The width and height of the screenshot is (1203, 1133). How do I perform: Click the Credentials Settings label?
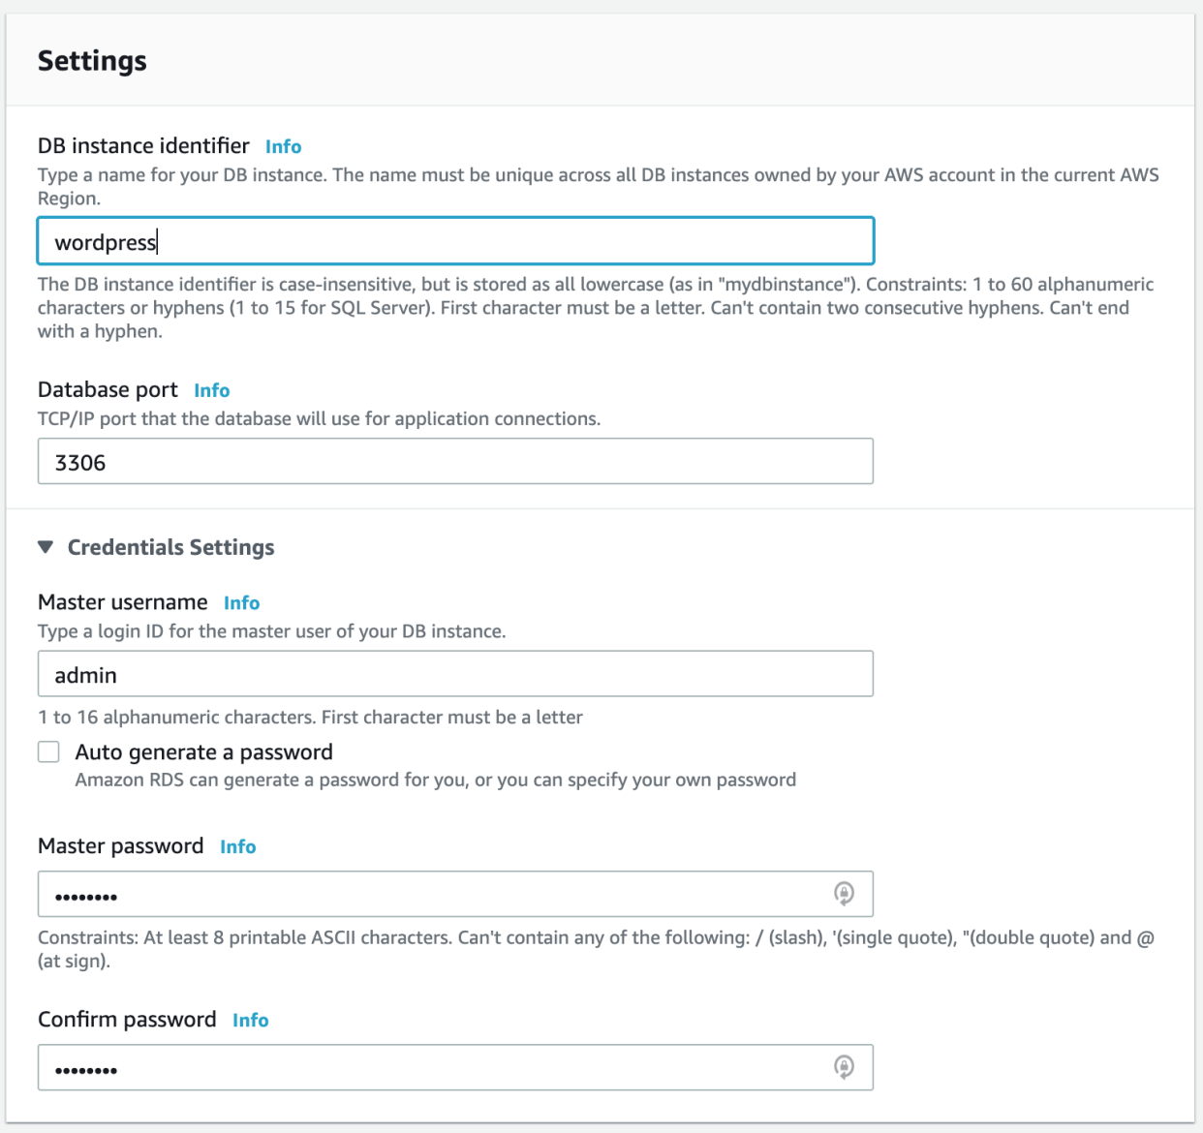170,547
